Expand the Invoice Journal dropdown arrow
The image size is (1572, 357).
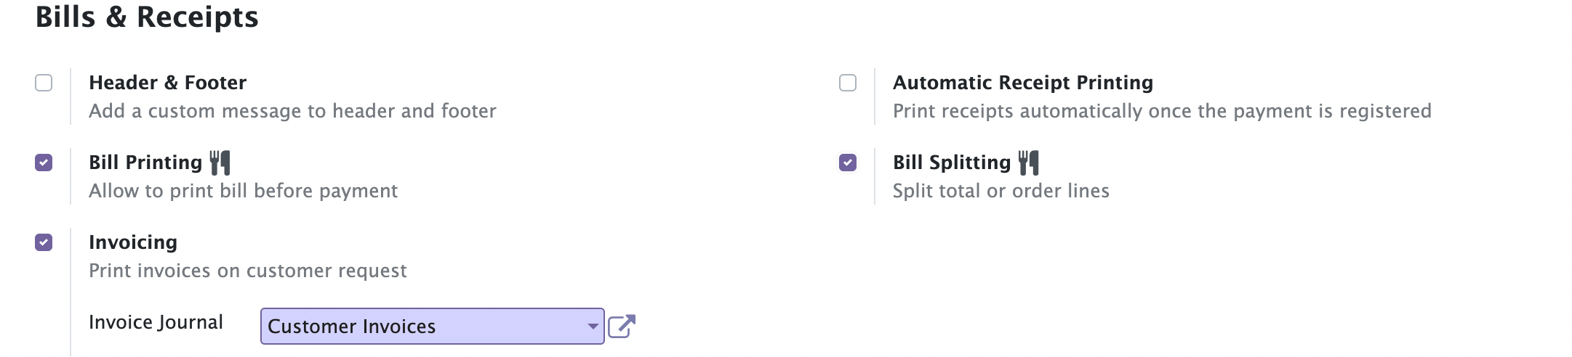coord(593,327)
